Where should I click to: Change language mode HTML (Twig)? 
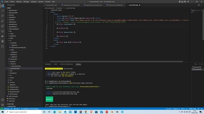[x=193, y=109]
